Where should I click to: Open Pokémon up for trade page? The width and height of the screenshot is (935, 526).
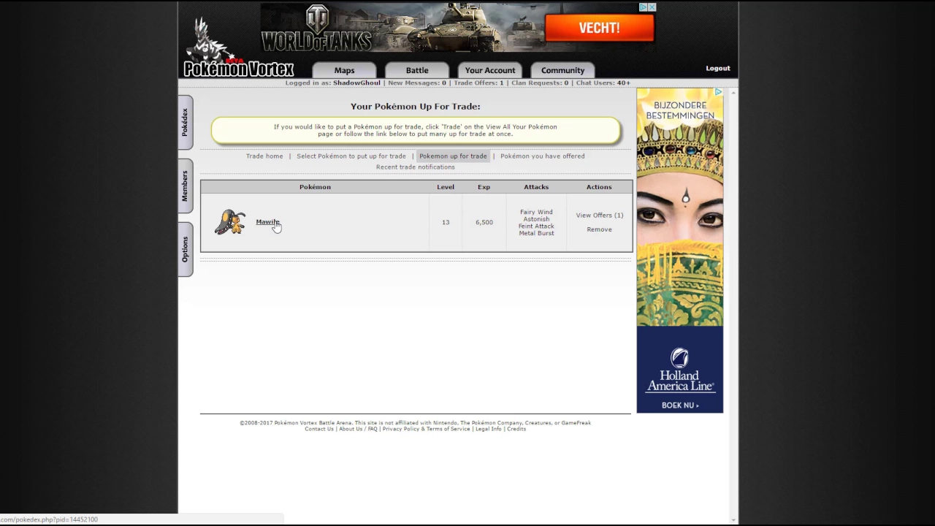coord(453,156)
